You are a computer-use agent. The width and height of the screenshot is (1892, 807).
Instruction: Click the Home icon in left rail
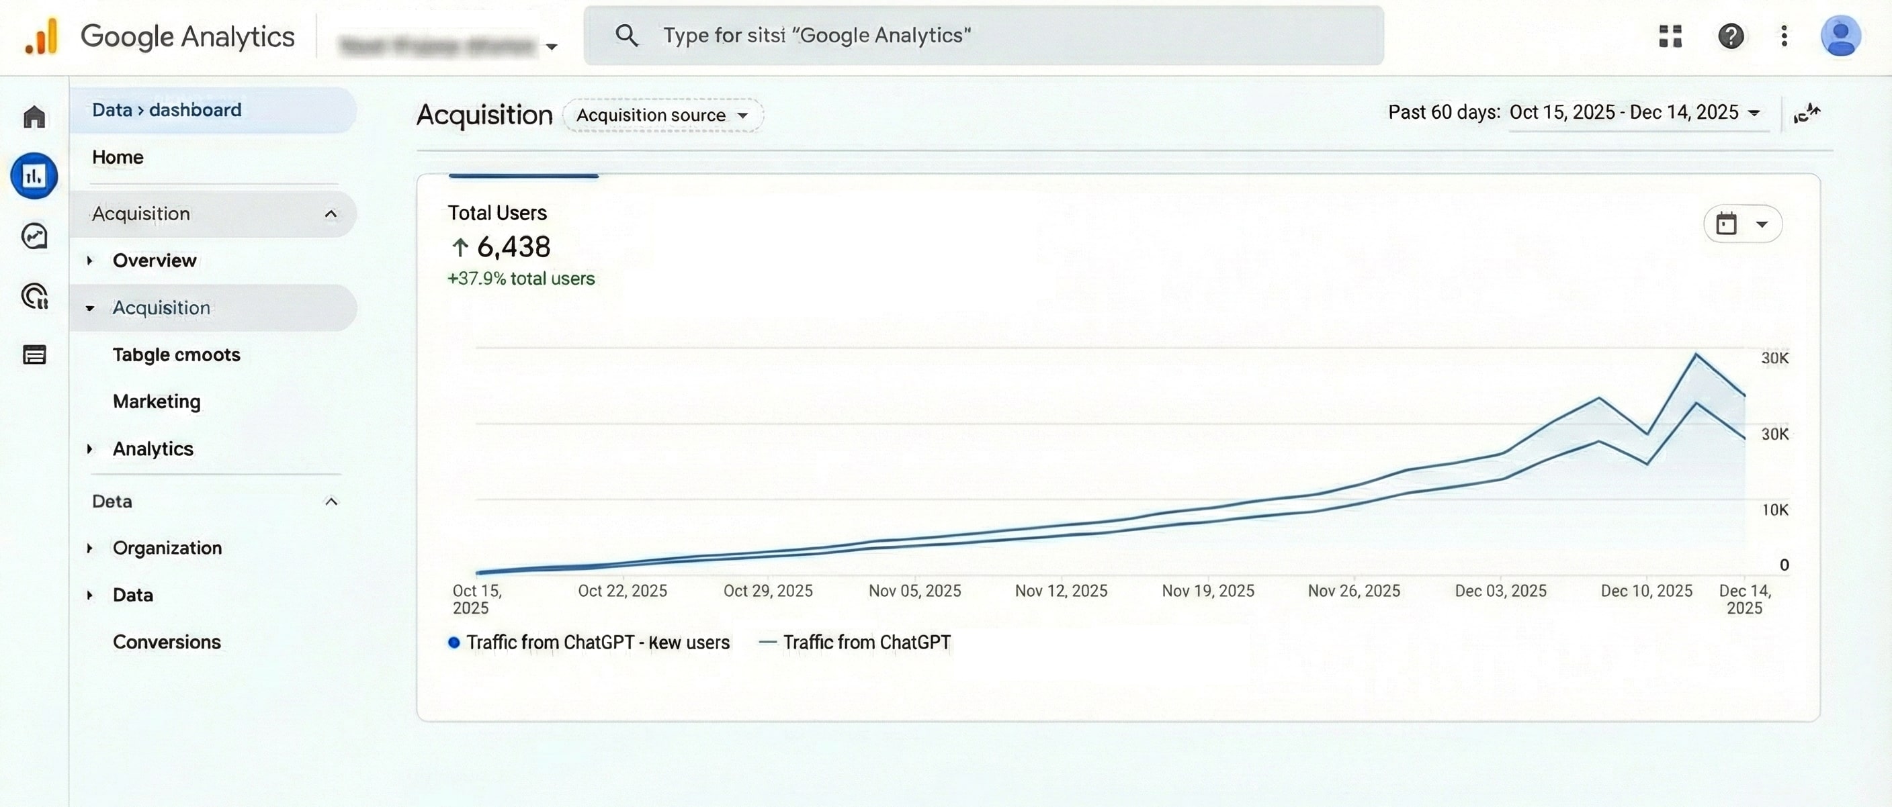[x=34, y=117]
